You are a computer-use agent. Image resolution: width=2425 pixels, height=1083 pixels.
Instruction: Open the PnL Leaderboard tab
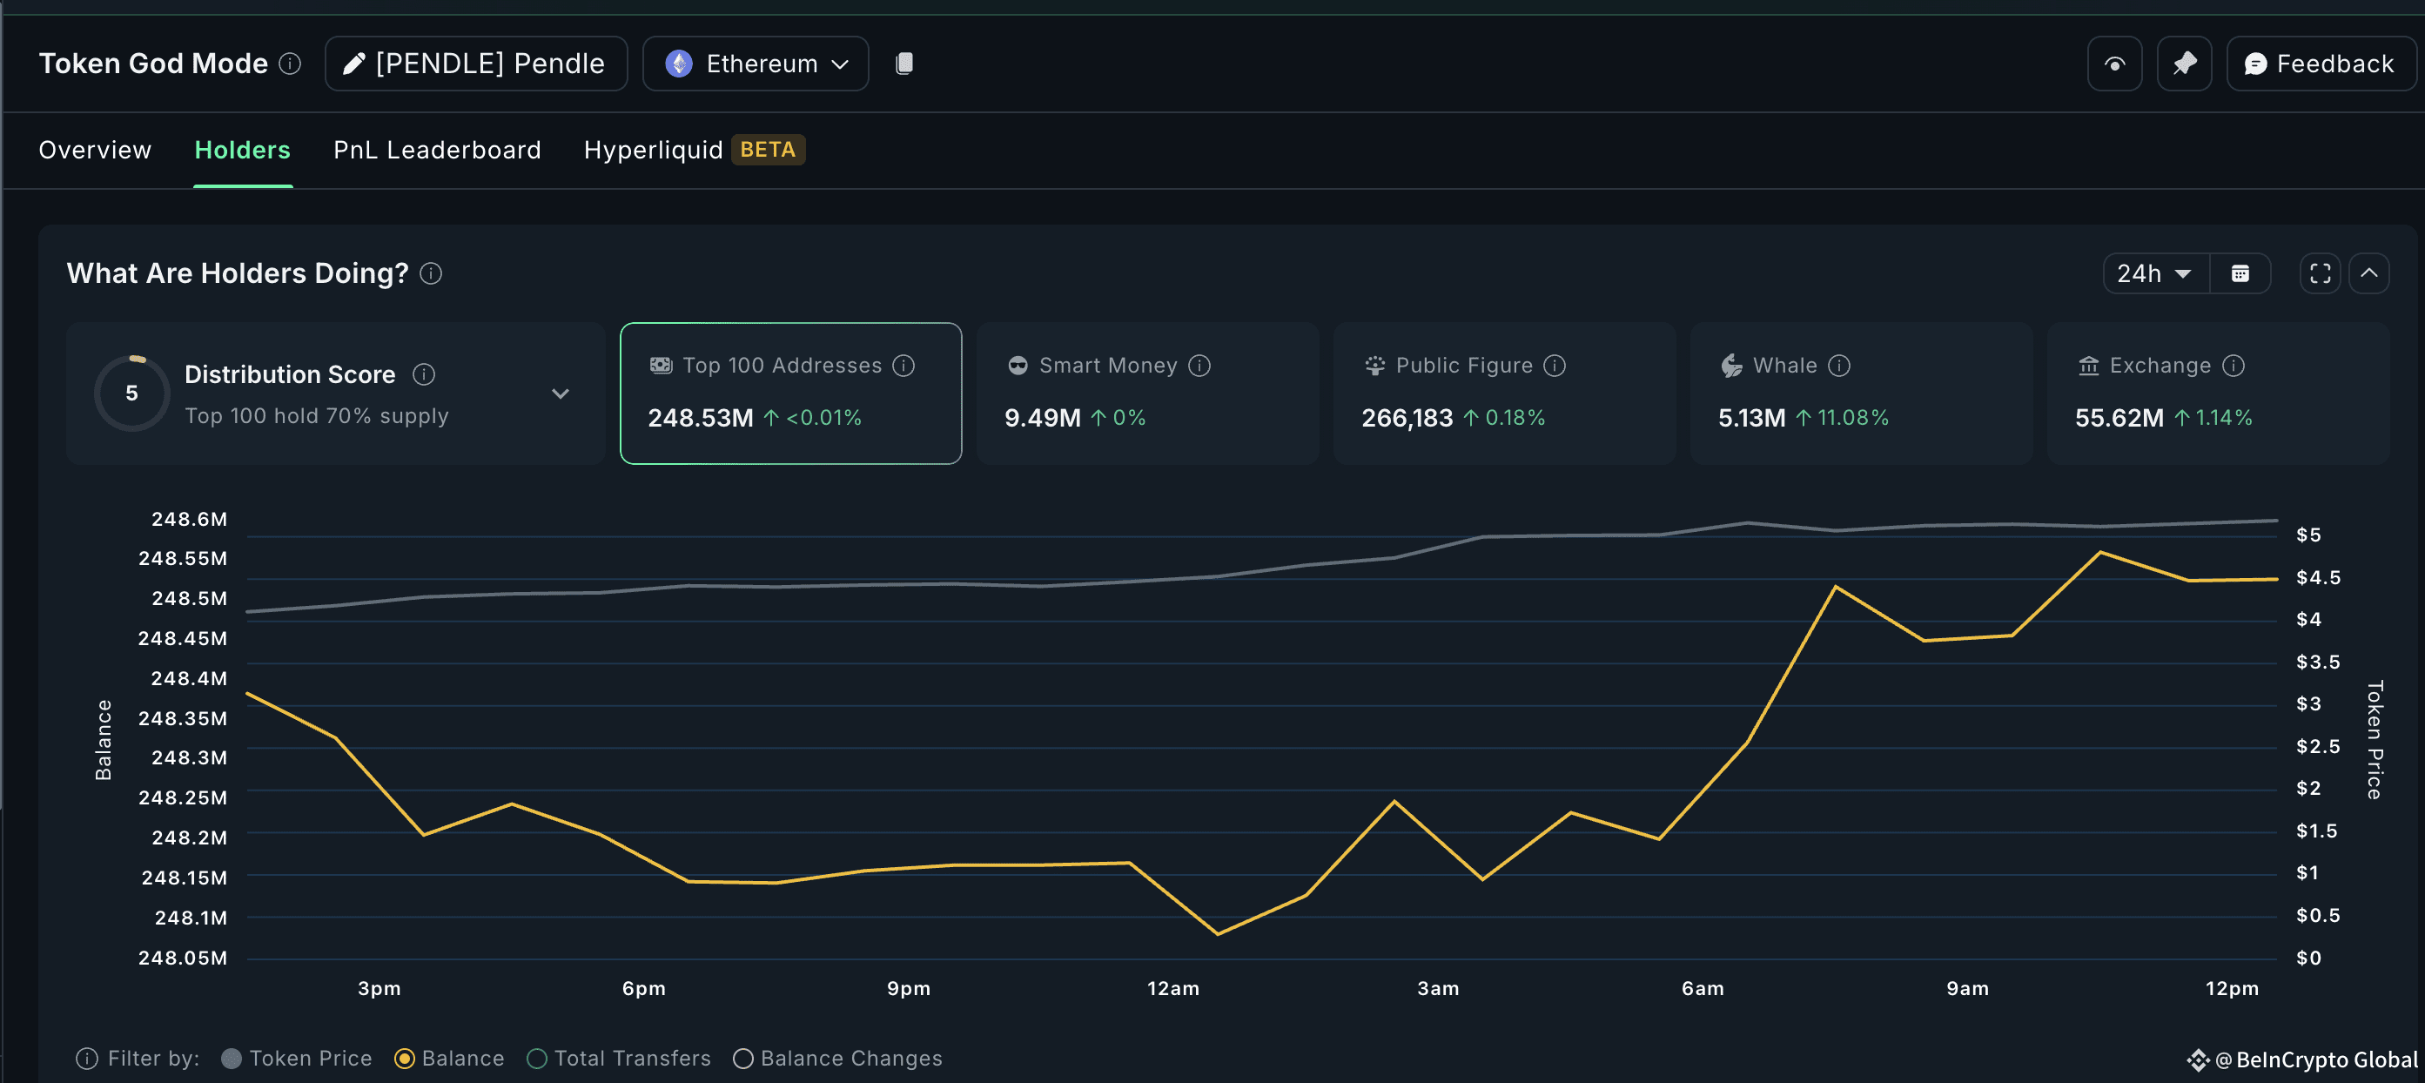point(437,150)
